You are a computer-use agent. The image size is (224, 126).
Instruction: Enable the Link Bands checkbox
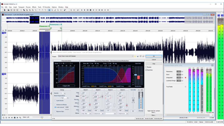coord(55,101)
